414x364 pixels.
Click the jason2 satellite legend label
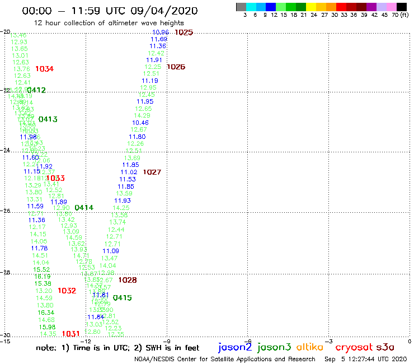(235, 347)
